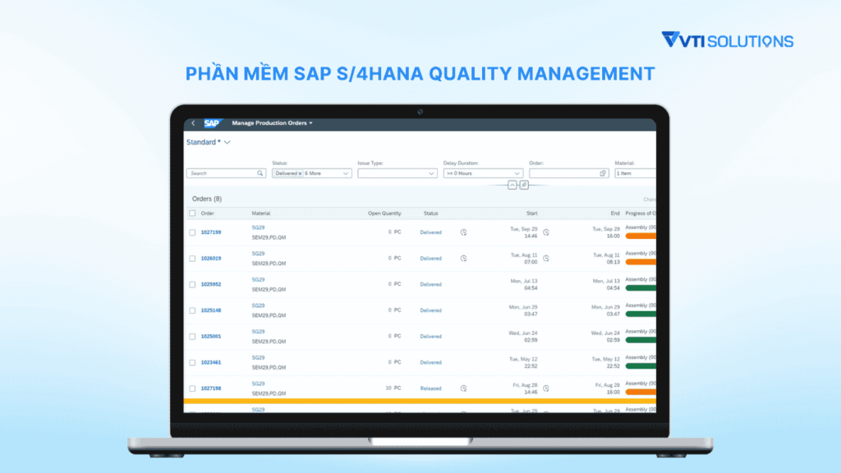Open order link 1025001
Image resolution: width=841 pixels, height=473 pixels.
click(211, 336)
